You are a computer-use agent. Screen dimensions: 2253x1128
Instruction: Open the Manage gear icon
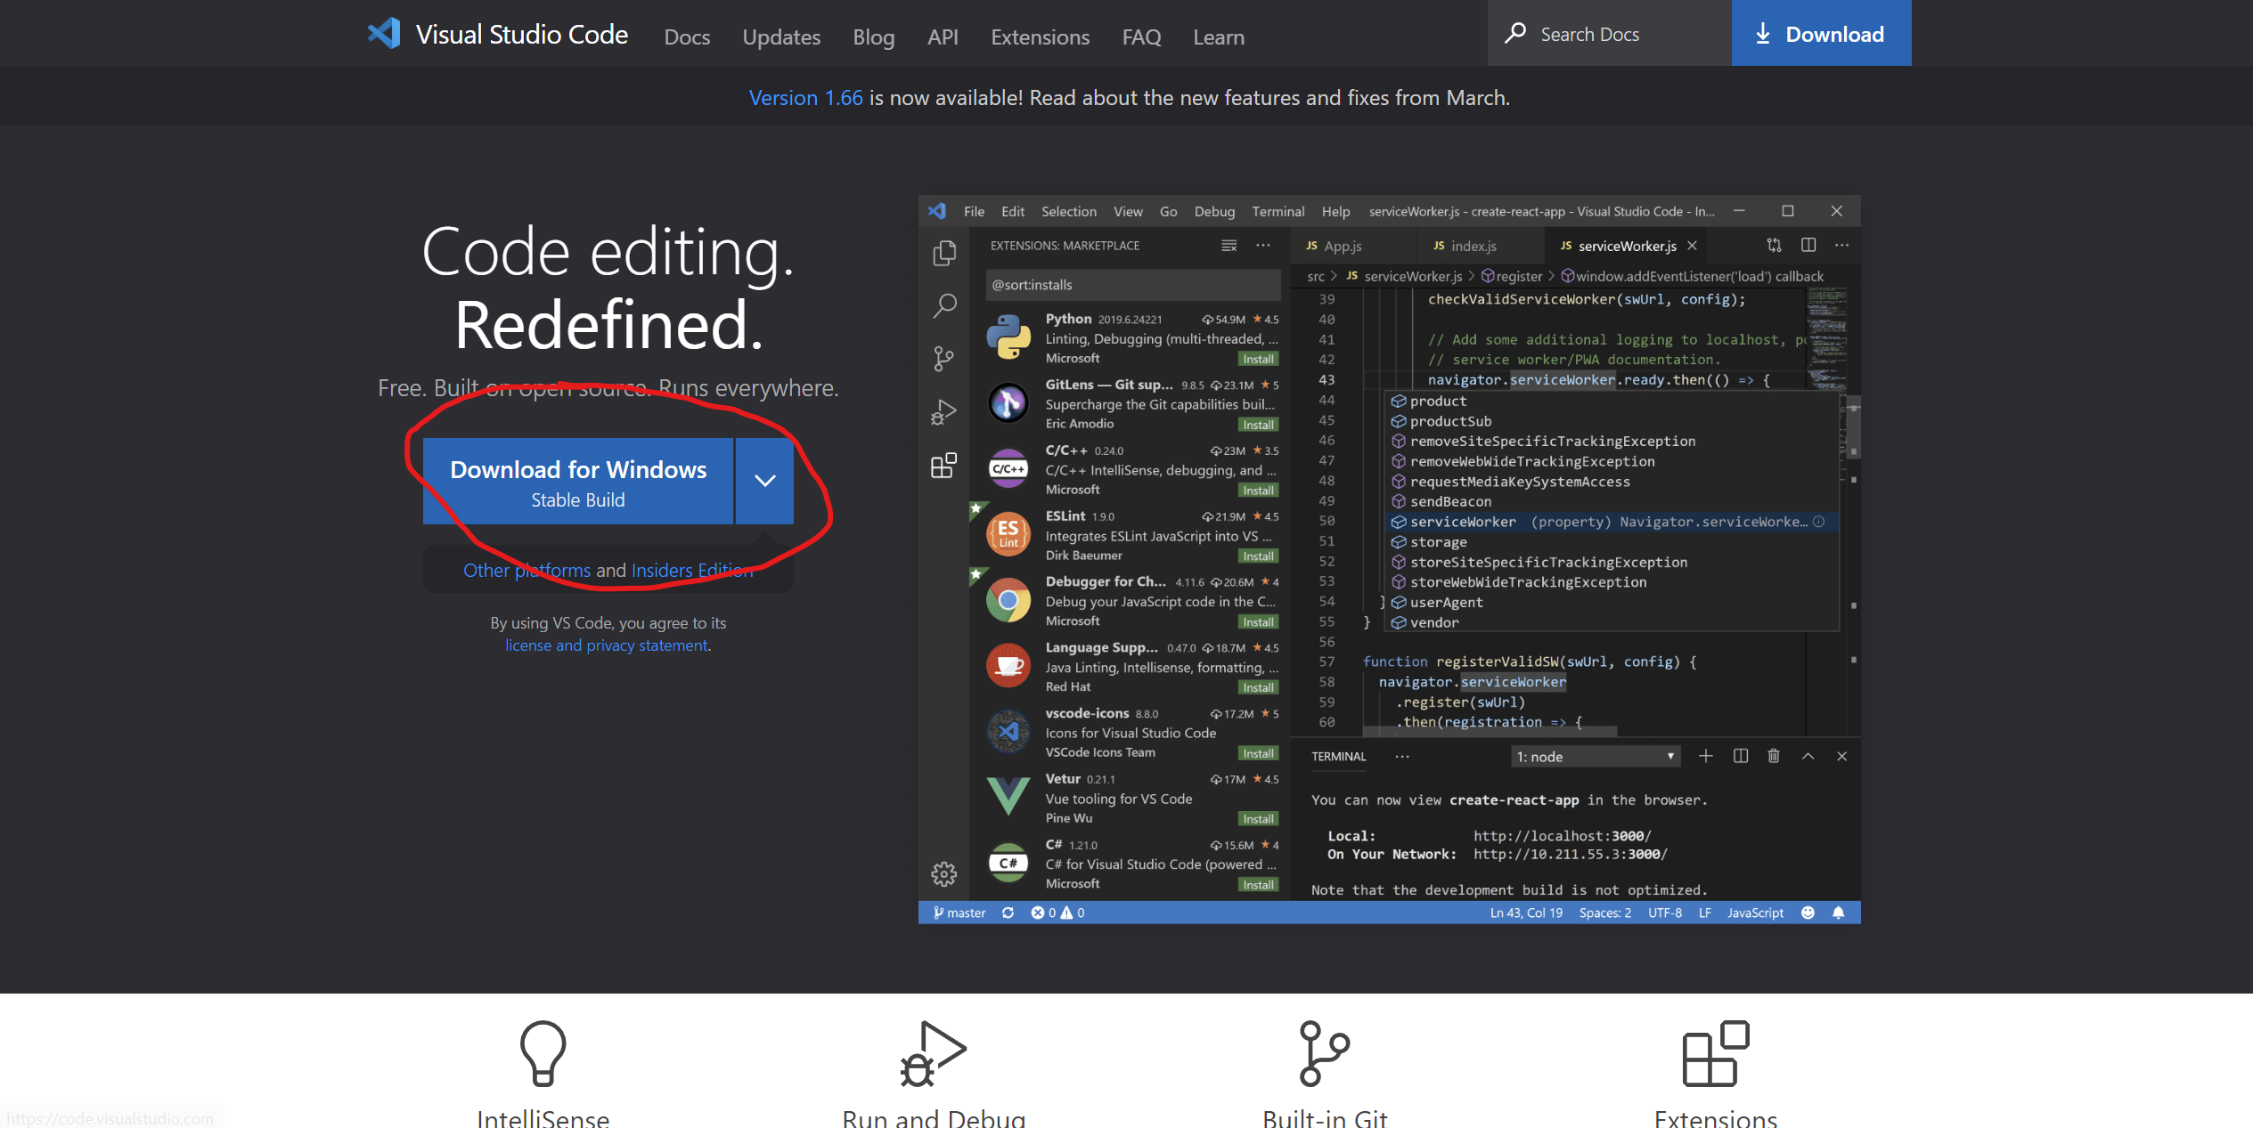click(x=943, y=874)
